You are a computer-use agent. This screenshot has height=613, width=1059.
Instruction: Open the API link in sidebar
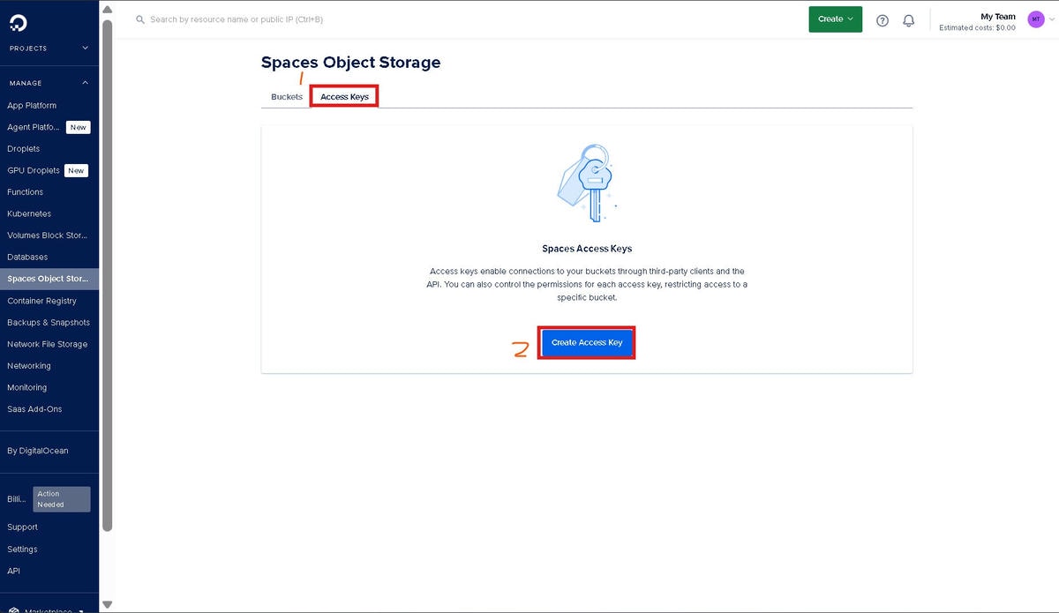tap(13, 571)
